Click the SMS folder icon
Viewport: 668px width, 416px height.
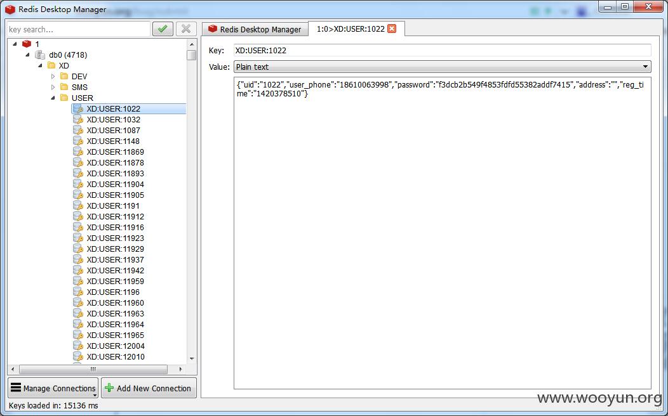(64, 87)
